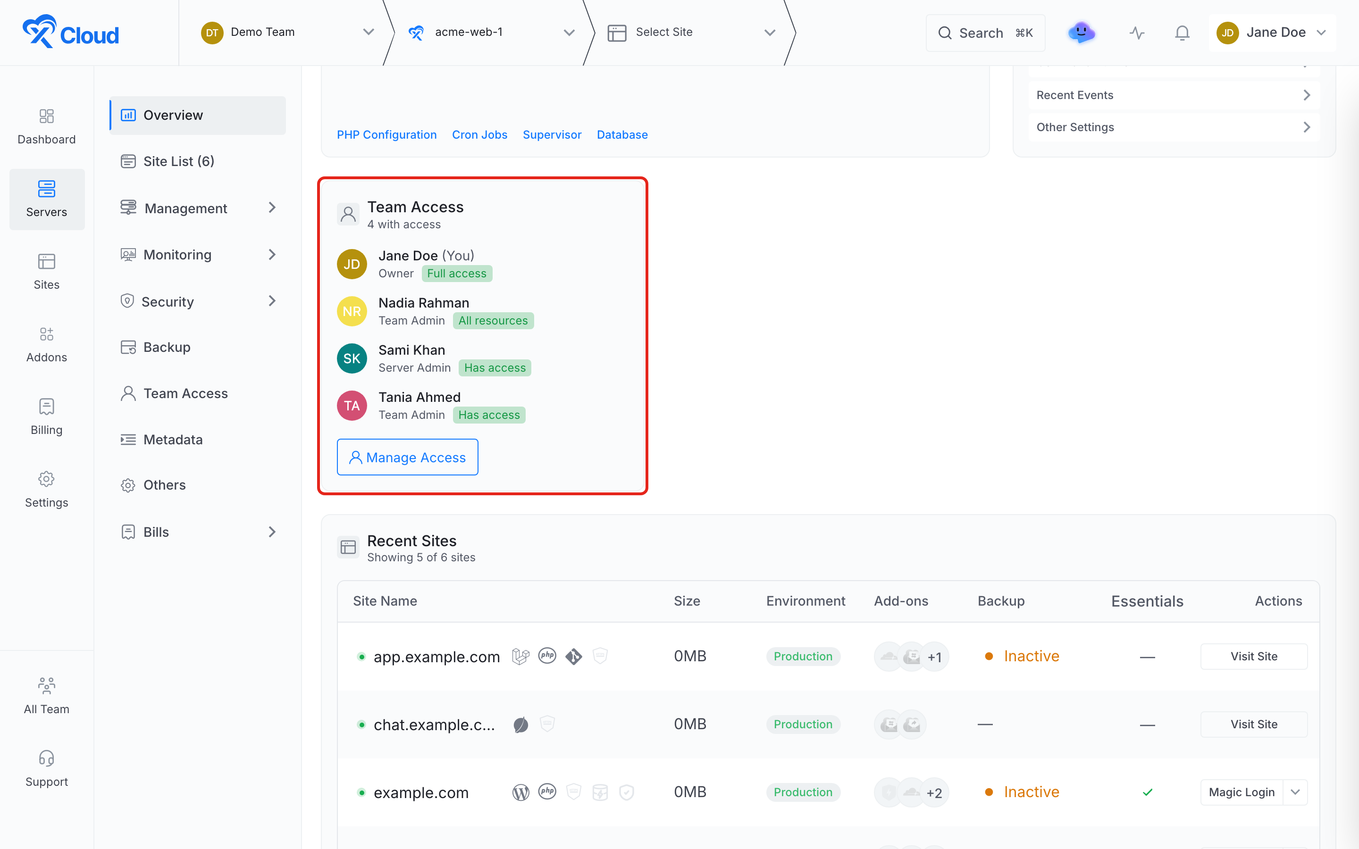This screenshot has height=849, width=1359.
Task: Open the Magic Login dropdown arrow
Action: [x=1296, y=792]
